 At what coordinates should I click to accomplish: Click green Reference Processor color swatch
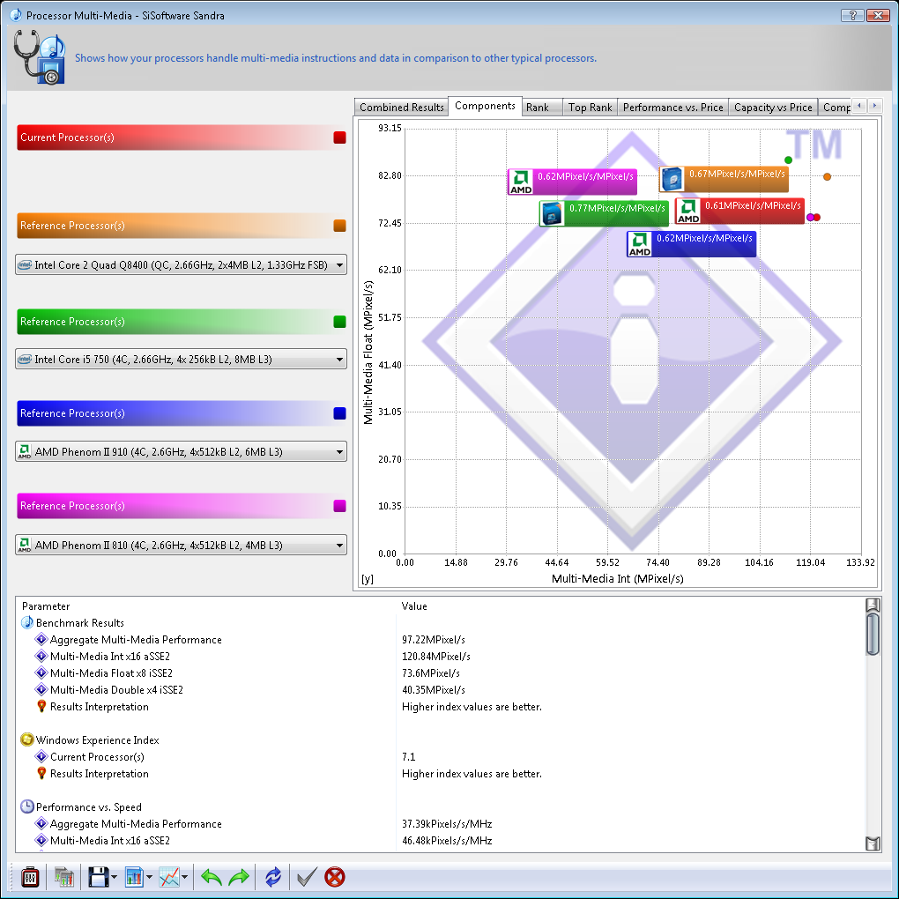pyautogui.click(x=340, y=322)
